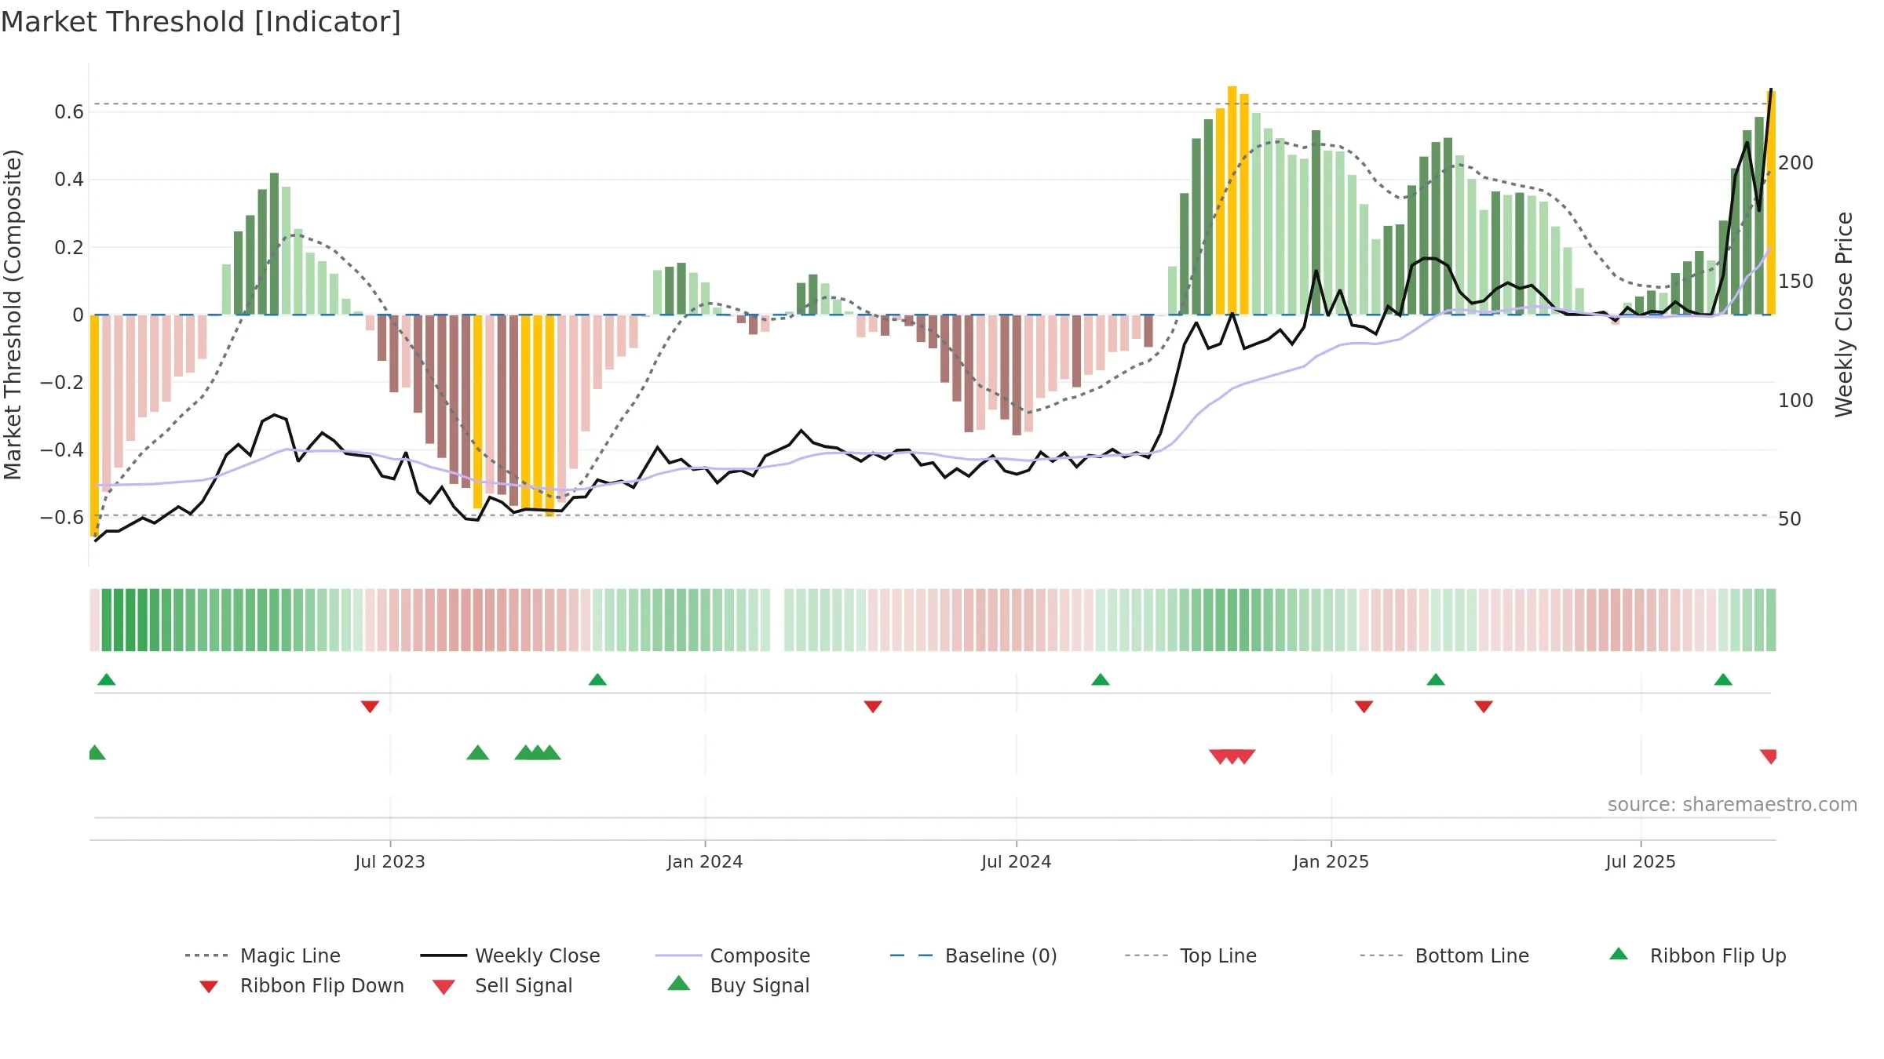Click the first ribbon flip up triangle at chart start
This screenshot has height=1059, width=1884.
[x=107, y=679]
